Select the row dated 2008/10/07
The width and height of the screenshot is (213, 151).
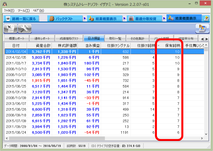tap(104, 75)
